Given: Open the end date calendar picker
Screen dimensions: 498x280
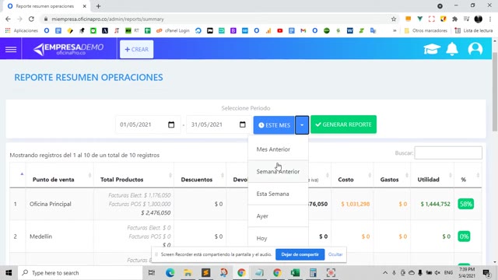Looking at the screenshot, I should pyautogui.click(x=242, y=124).
